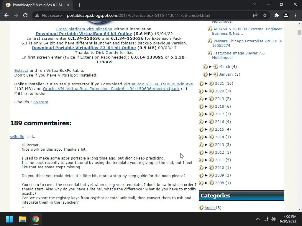Download the Oracle VM VirtualBox Extension Pack link
This screenshot has width=302, height=226.
coord(111,89)
